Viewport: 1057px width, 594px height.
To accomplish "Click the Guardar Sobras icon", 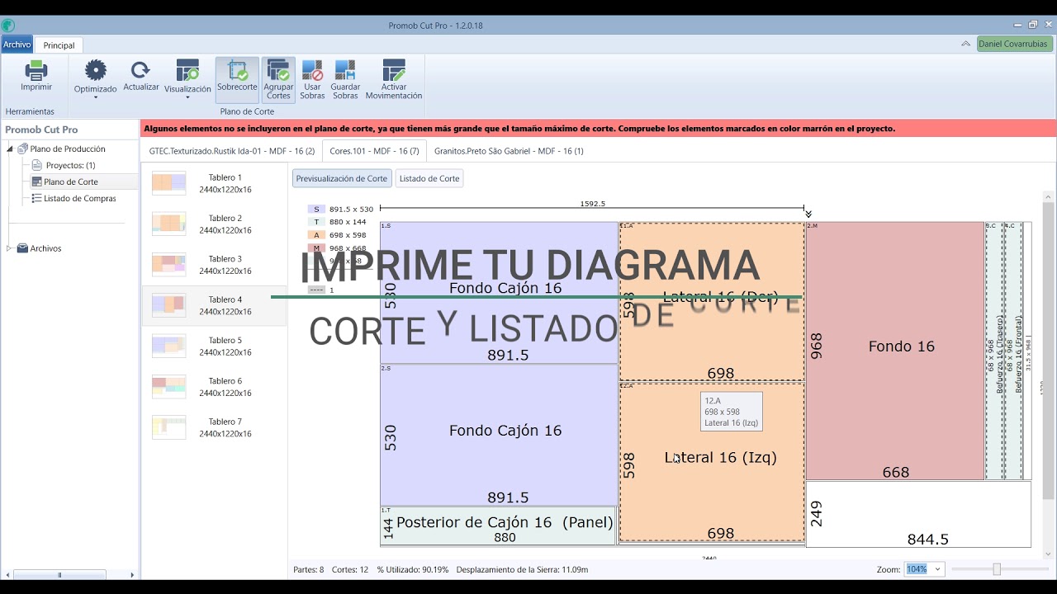I will click(x=345, y=70).
